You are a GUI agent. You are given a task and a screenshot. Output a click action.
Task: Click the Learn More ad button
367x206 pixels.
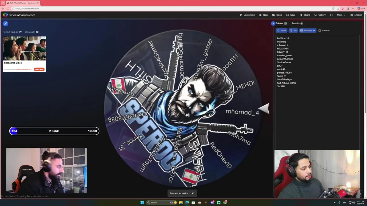[39, 69]
